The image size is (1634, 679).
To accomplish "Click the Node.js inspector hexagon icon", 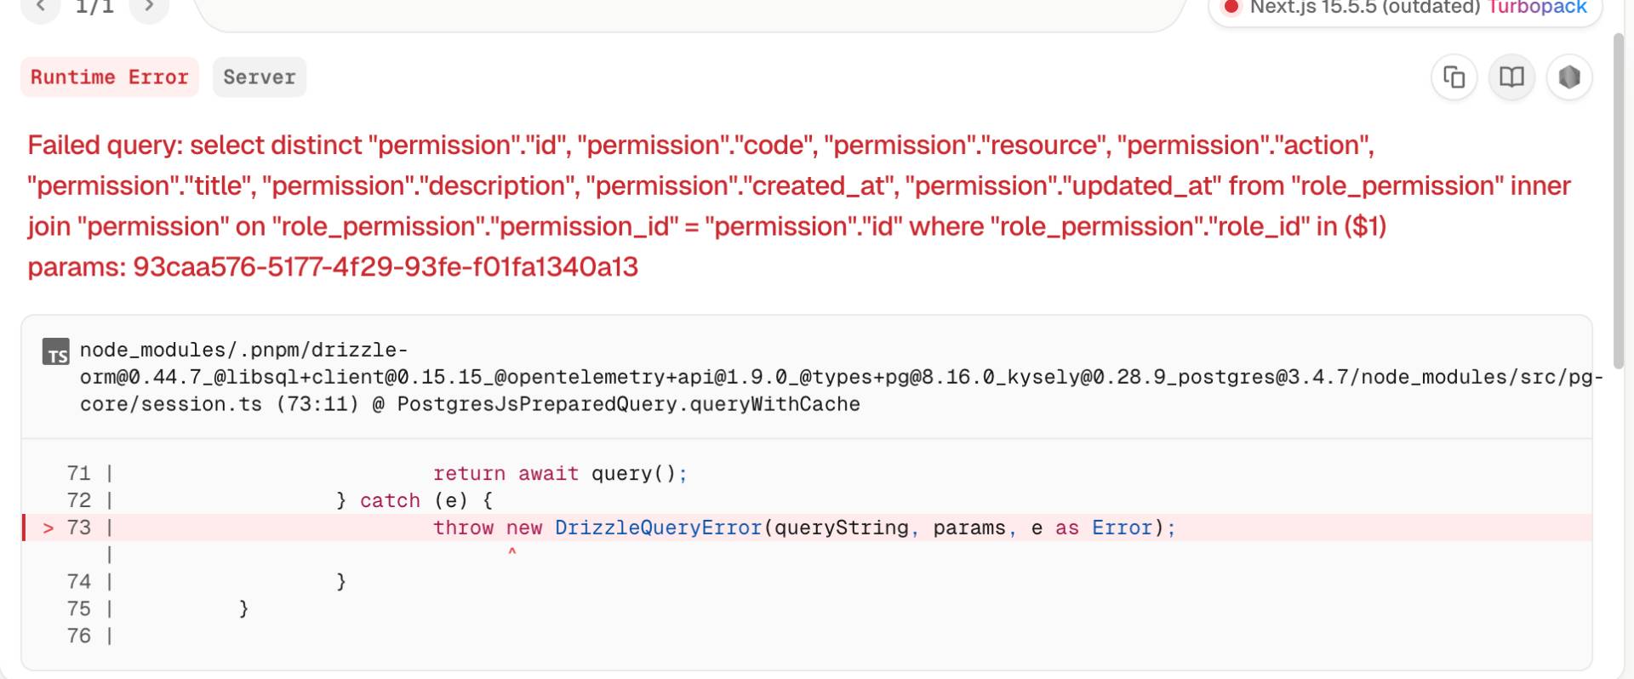I will pos(1568,77).
